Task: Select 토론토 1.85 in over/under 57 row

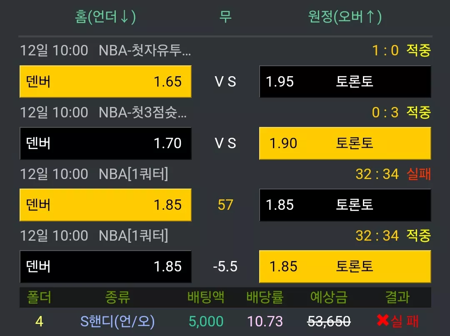Action: [x=345, y=205]
